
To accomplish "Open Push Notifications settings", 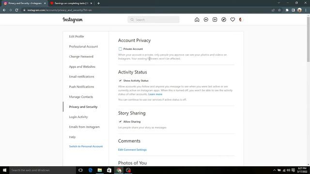I will click(x=81, y=87).
